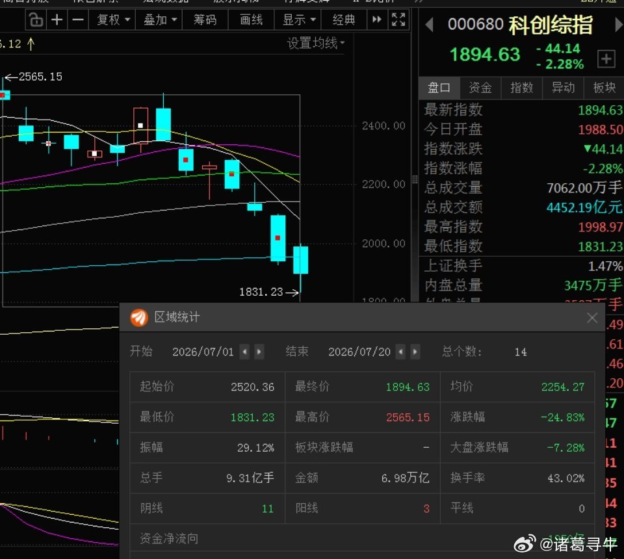Viewport: 624px width, 559px height.
Task: Click 涨跌幅 value -24.83%
Action: [x=563, y=417]
